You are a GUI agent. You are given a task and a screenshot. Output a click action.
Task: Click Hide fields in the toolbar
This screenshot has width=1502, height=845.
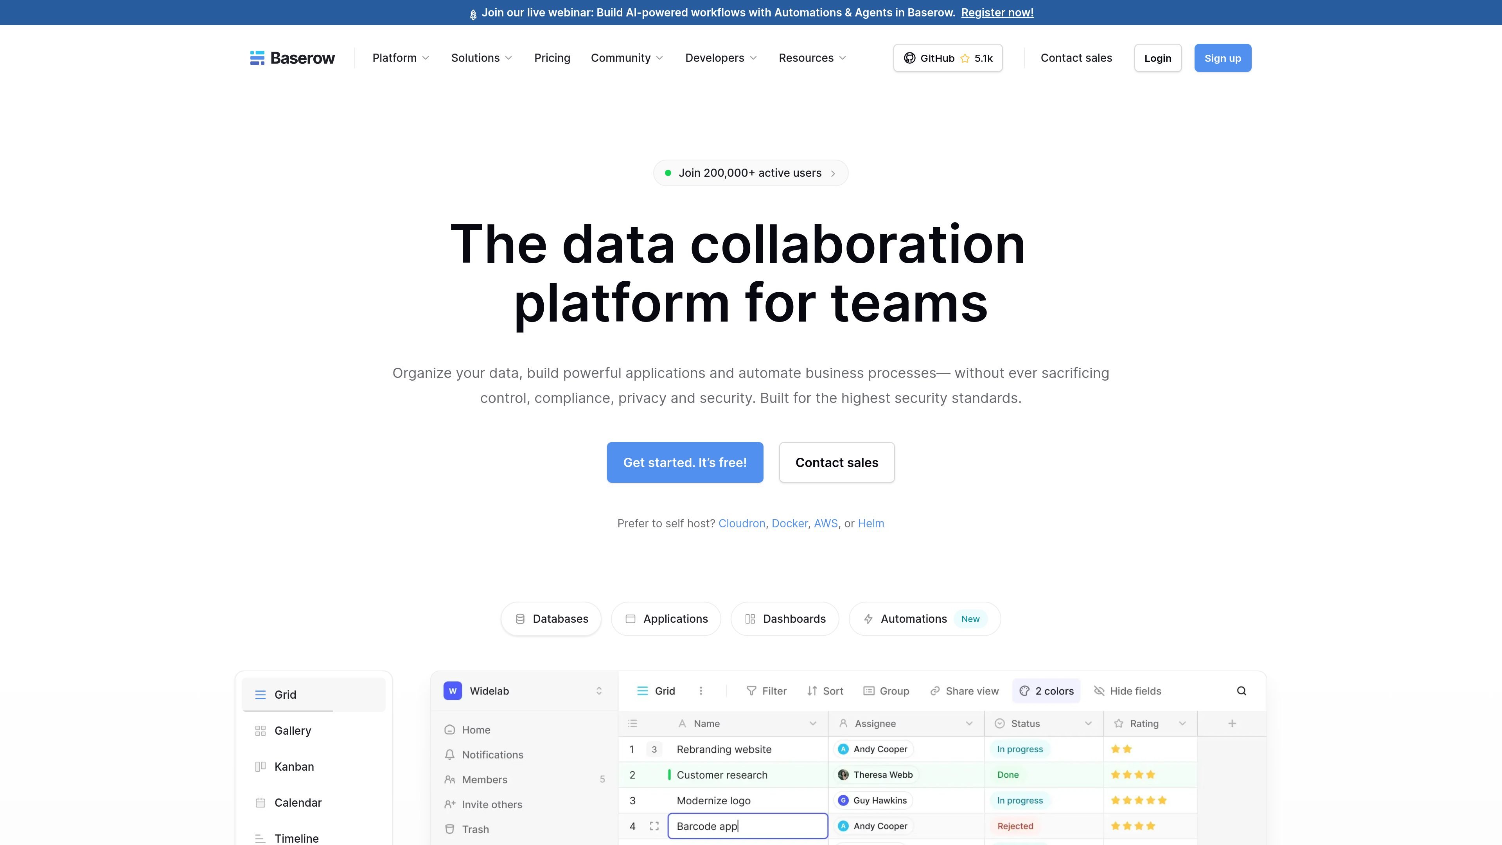(x=1128, y=690)
